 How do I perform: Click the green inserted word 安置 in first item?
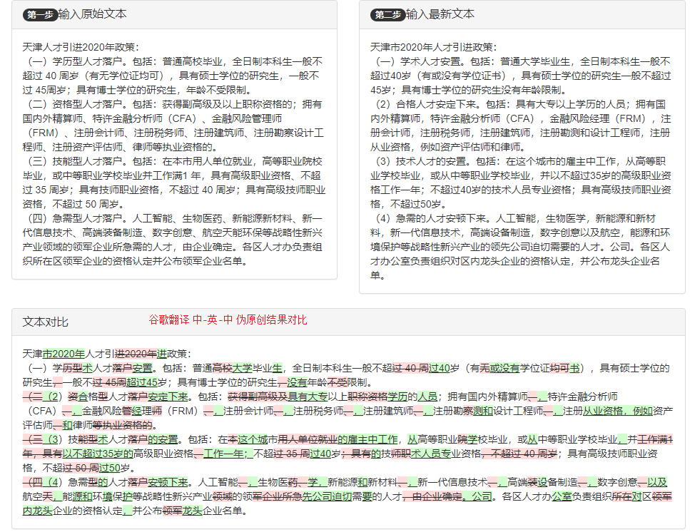coord(142,368)
